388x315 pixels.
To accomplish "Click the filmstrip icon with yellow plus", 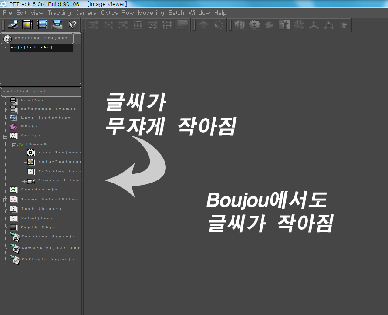I will [x=27, y=25].
